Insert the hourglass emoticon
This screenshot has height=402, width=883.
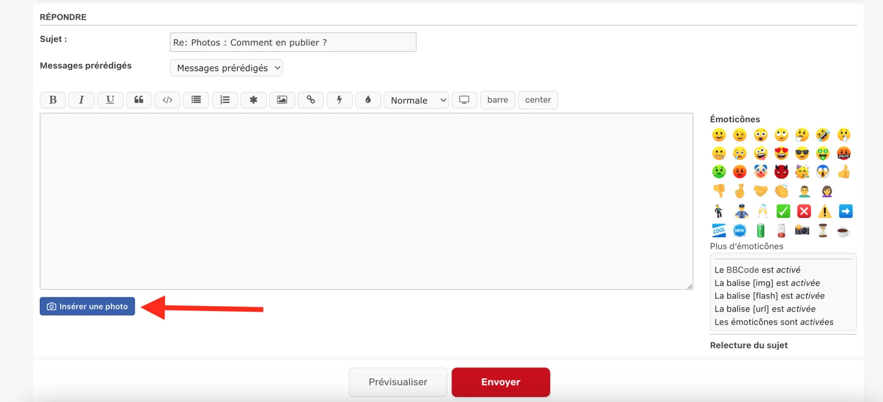823,230
